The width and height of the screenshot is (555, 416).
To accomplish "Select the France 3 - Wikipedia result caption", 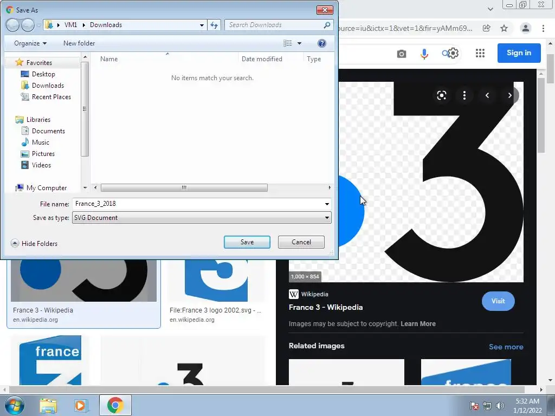I will tap(43, 310).
